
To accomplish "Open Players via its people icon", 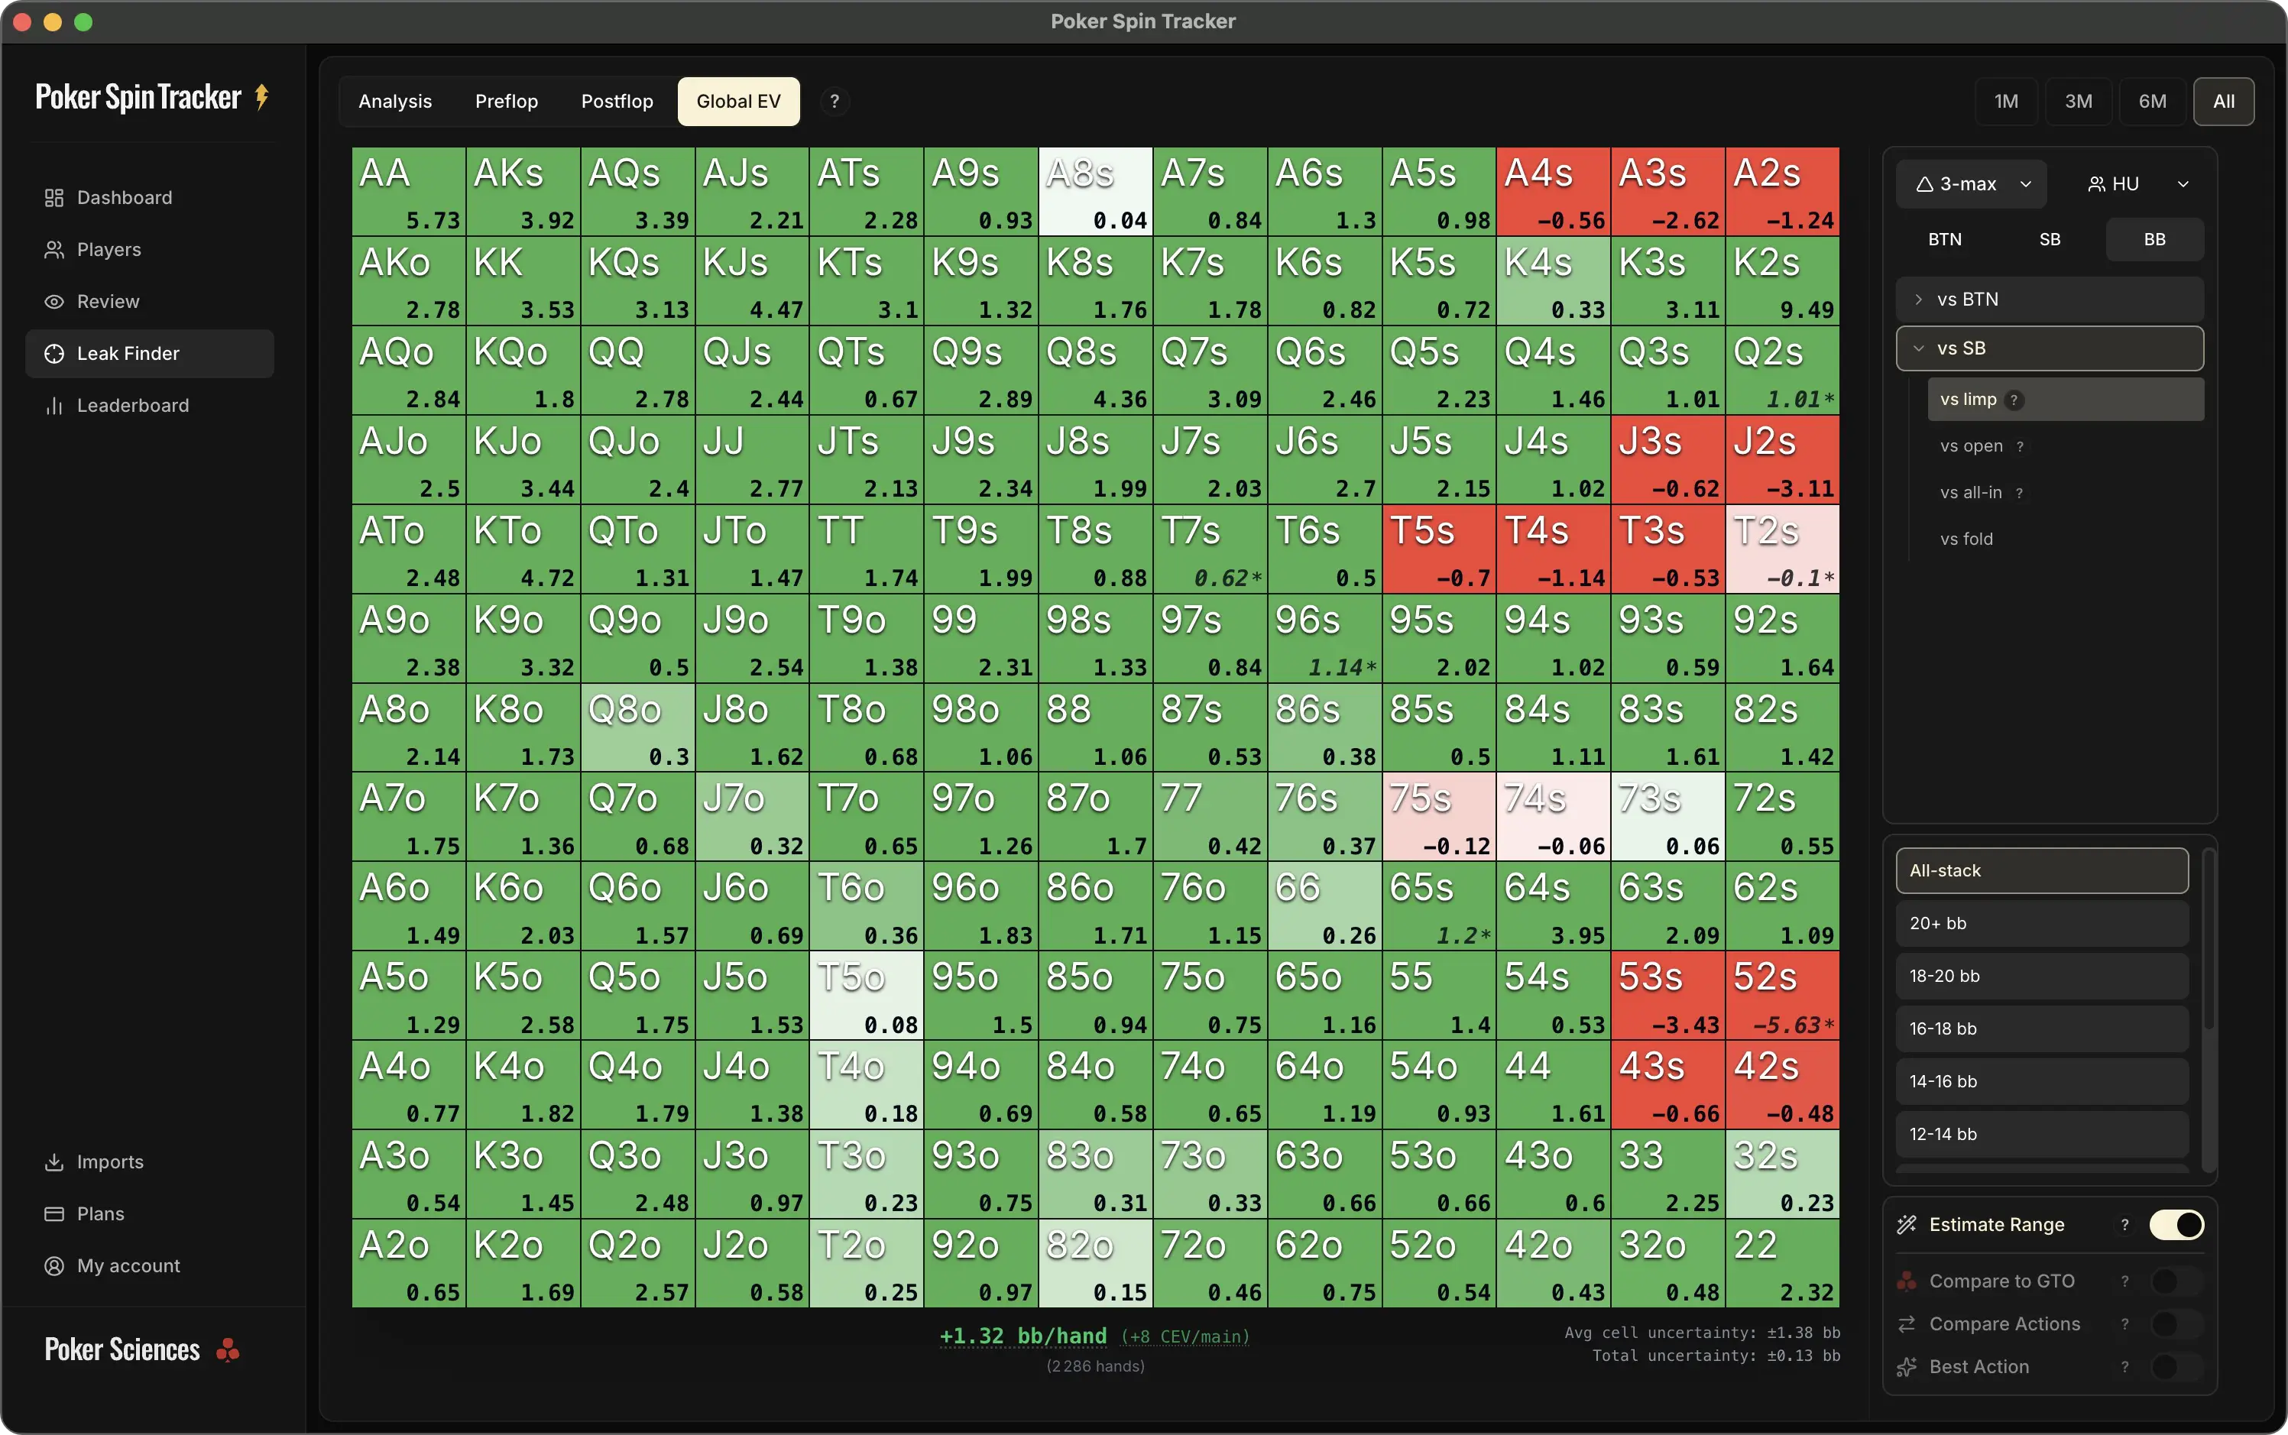I will click(54, 250).
